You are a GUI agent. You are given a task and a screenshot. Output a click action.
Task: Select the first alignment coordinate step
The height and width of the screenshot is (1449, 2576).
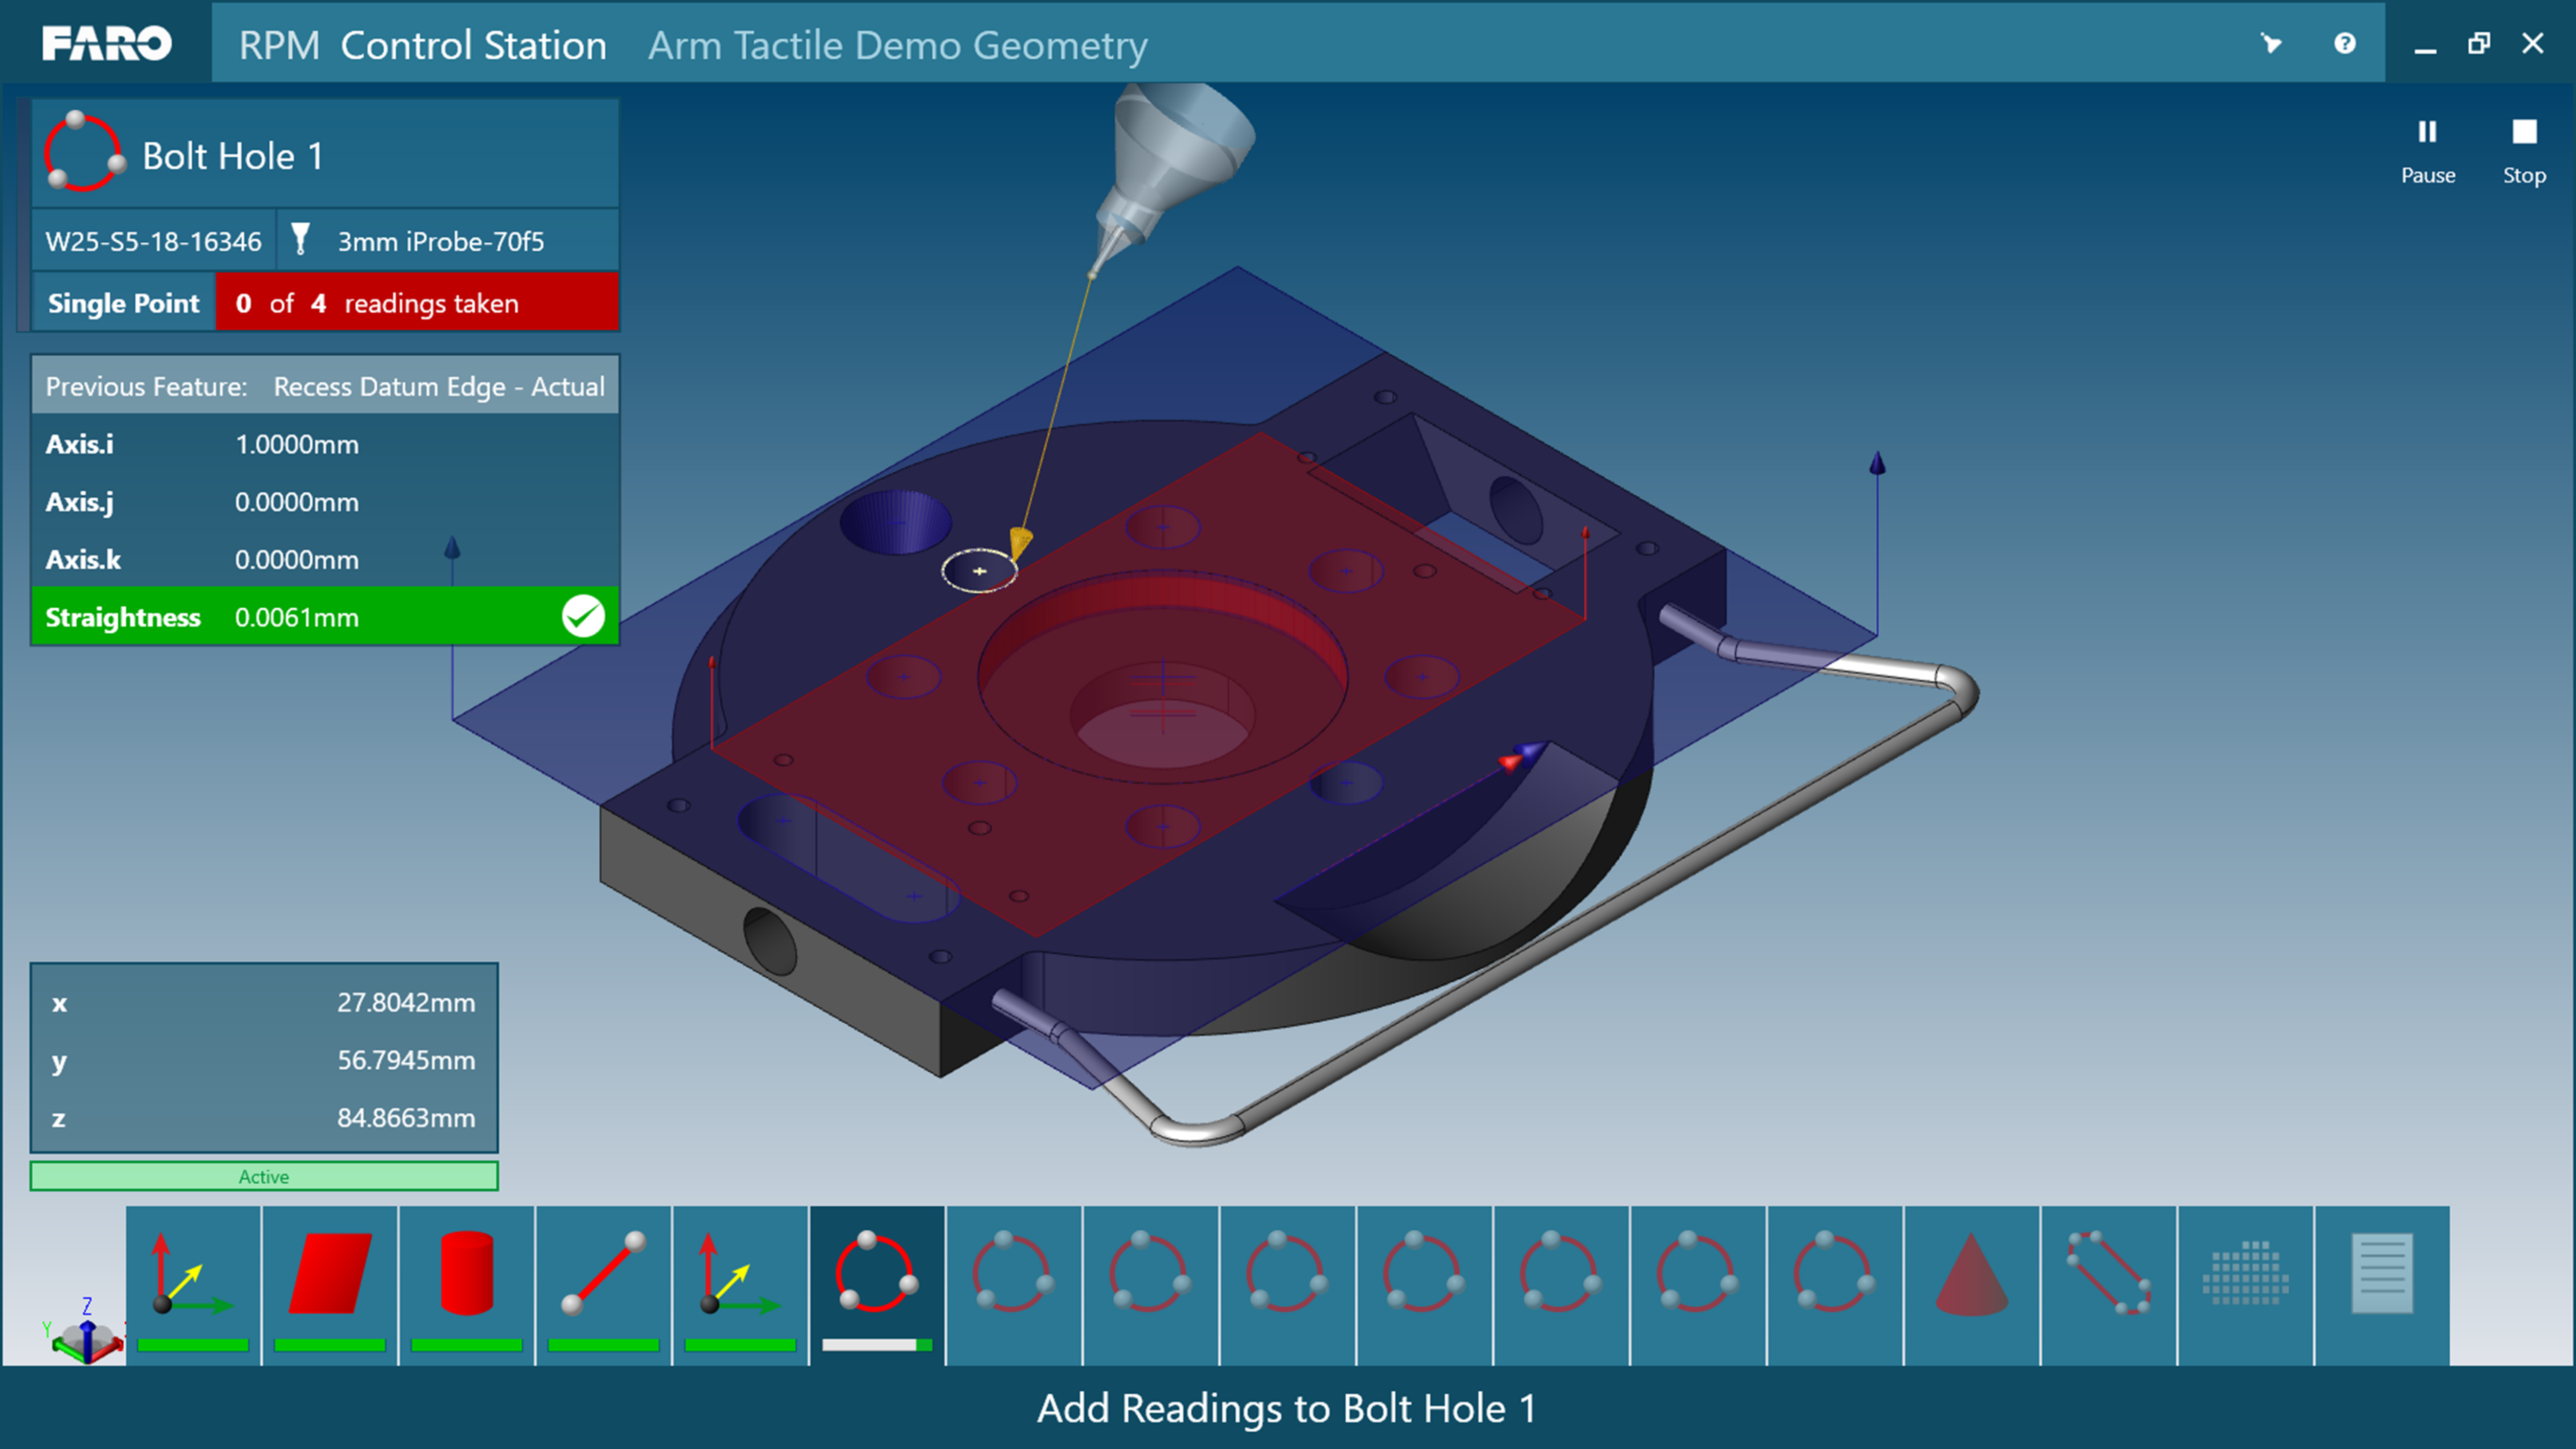pyautogui.click(x=193, y=1284)
